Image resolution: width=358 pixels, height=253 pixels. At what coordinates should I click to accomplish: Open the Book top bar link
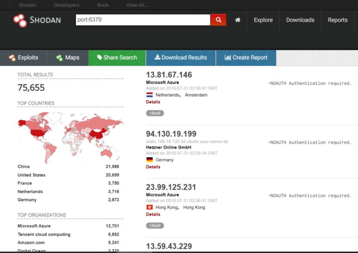click(x=103, y=5)
